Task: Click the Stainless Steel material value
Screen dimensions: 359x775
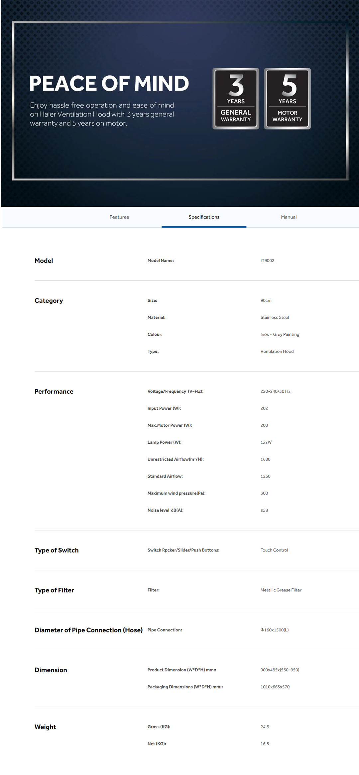Action: (275, 318)
